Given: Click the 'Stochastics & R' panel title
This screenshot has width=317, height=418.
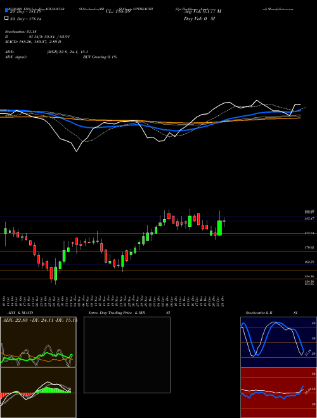Looking at the screenshot, I should click(259, 313).
